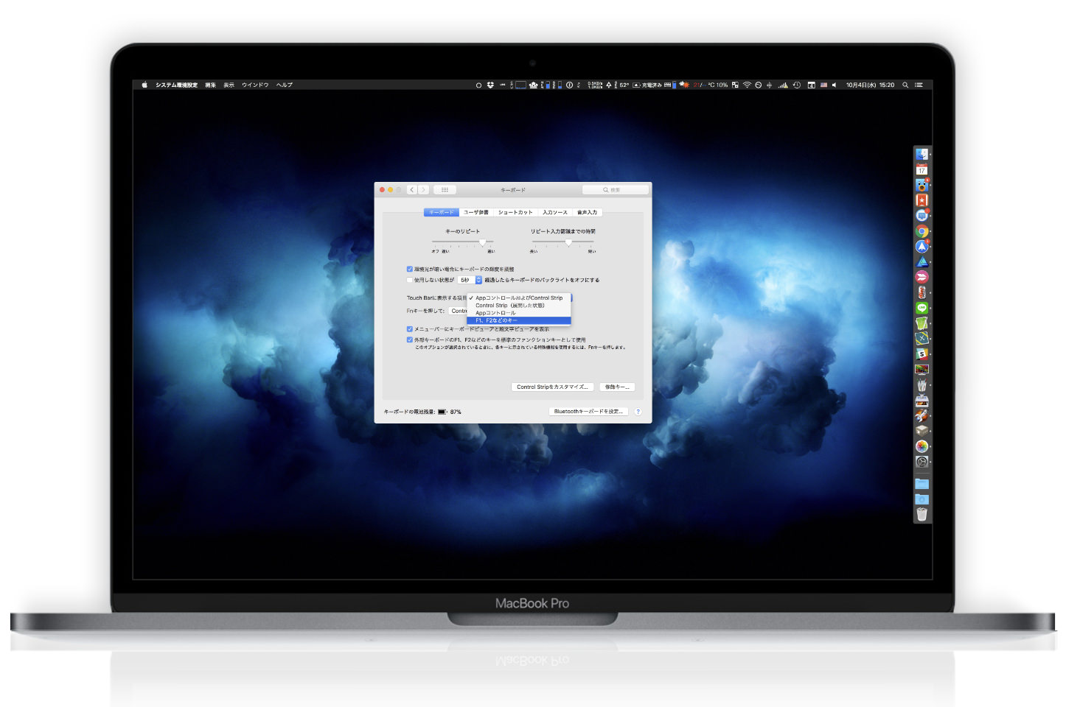Image resolution: width=1066 pixels, height=707 pixels.
Task: Open the Diet Coke can icon in the dock
Action: tap(922, 292)
